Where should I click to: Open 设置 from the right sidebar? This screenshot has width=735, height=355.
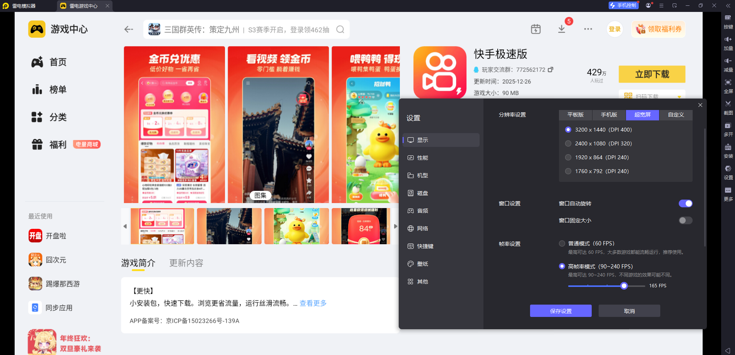pos(728,172)
